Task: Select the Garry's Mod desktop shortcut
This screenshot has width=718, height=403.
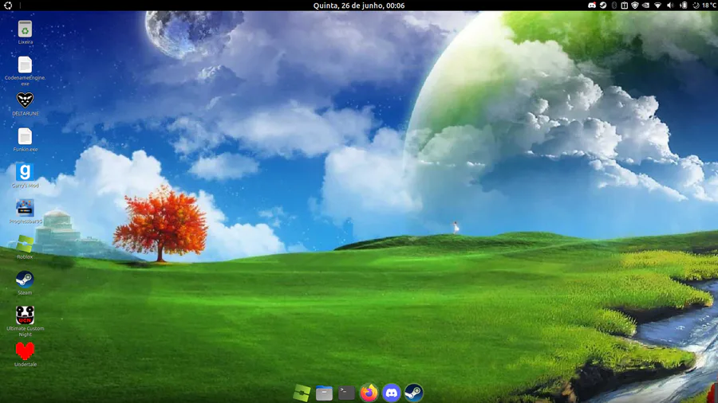Action: (x=25, y=172)
